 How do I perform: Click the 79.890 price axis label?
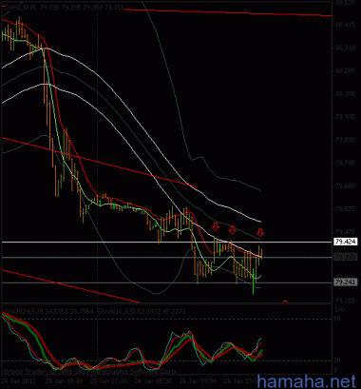point(344,140)
